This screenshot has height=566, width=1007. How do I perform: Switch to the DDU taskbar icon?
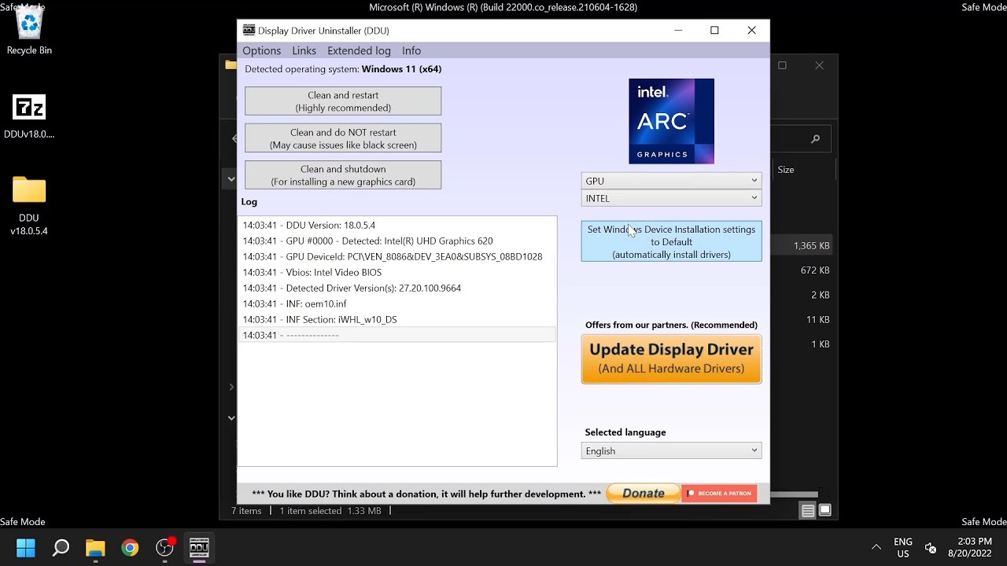[x=199, y=548]
